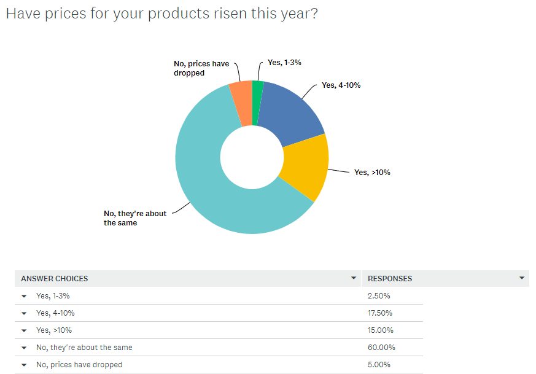Click the 'Yes, >10%' chart label
Image resolution: width=536 pixels, height=374 pixels.
tap(372, 173)
